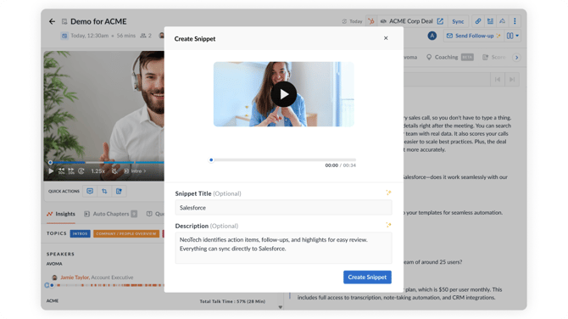Viewport: 568px width, 319px height.
Task: Play Jamie Taylor's talk track segments
Action: click(47, 285)
